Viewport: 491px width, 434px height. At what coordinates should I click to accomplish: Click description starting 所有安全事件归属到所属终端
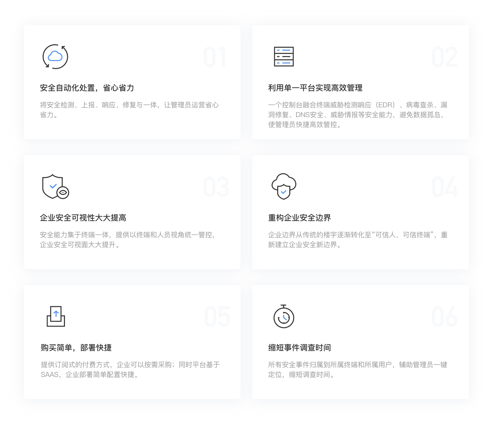click(x=358, y=370)
